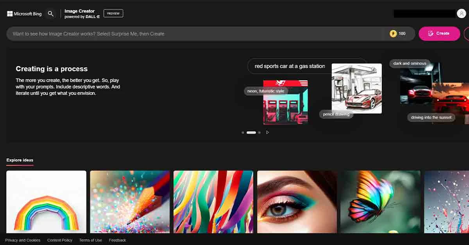This screenshot has height=245, width=469.
Task: Open the rainbow butterfly thumbnail
Action: pyautogui.click(x=381, y=202)
